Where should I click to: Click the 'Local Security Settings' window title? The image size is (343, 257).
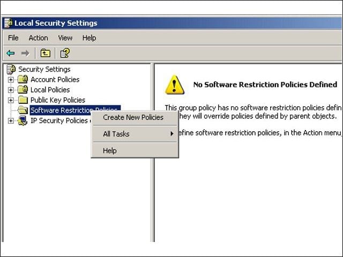56,23
